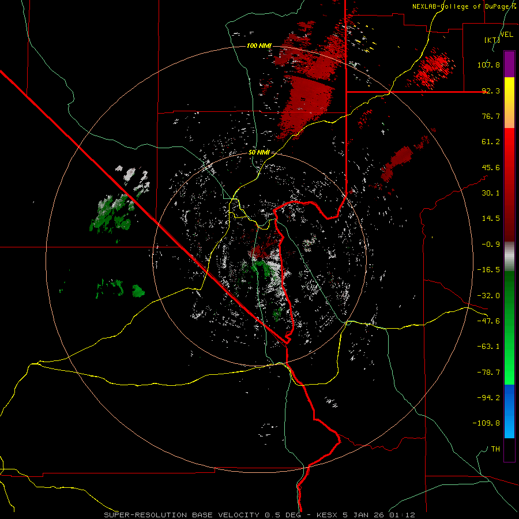Click the 50 NMI range ring label
The width and height of the screenshot is (519, 519).
(x=259, y=153)
